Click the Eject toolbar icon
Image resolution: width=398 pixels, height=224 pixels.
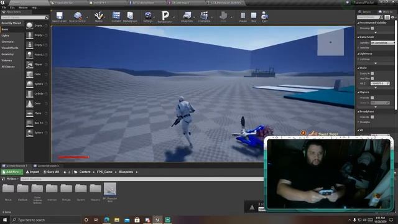tap(264, 16)
